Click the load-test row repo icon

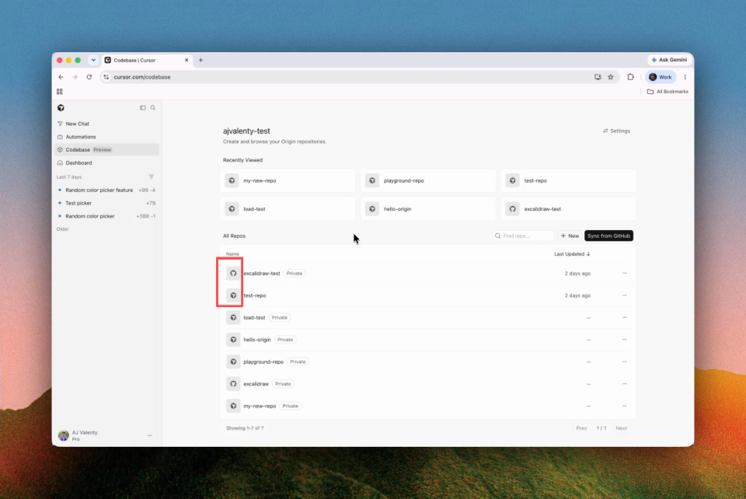233,318
